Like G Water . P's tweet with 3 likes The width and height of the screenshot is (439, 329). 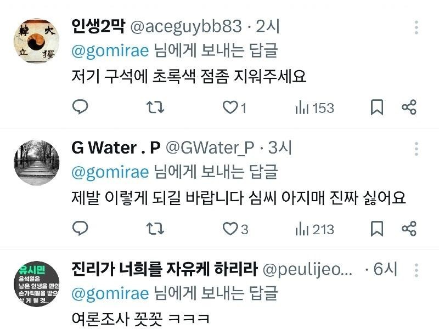click(x=230, y=229)
